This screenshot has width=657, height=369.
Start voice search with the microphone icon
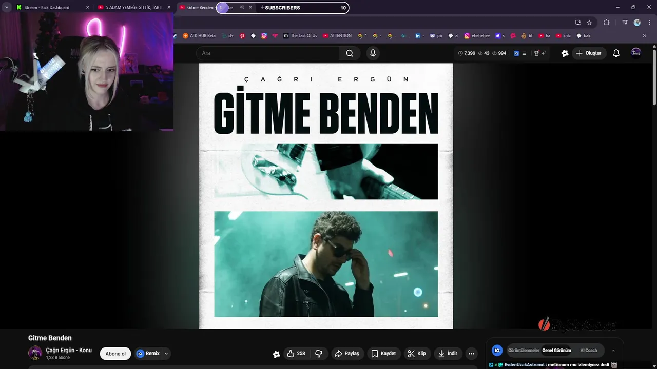373,53
